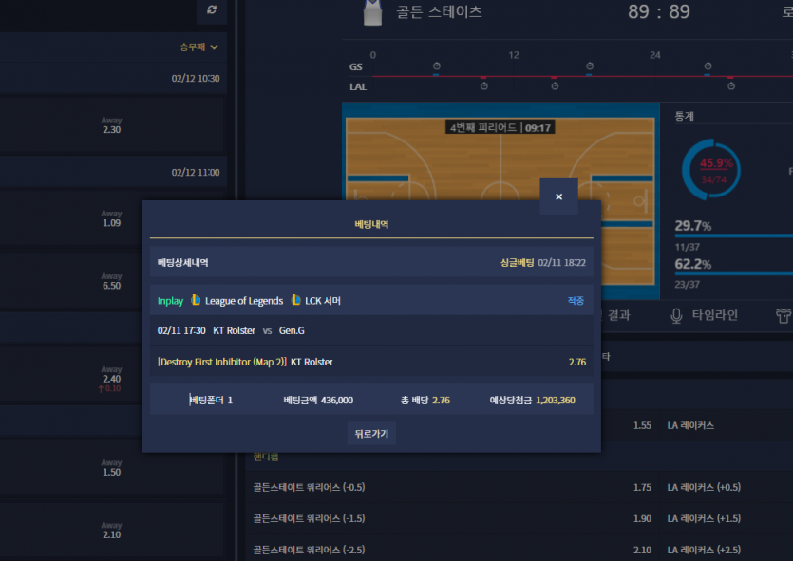Click the Destroy First Inhibitor (Map 2) bet line
The height and width of the screenshot is (561, 793).
pos(371,362)
